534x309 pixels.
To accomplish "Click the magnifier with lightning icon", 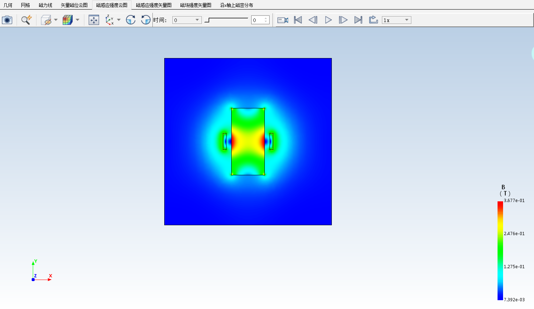I will coord(26,20).
